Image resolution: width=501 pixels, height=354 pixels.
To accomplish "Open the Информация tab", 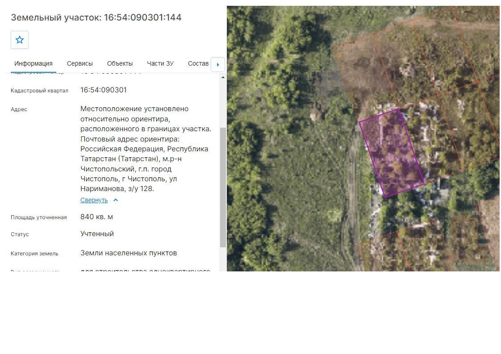I will pyautogui.click(x=33, y=63).
